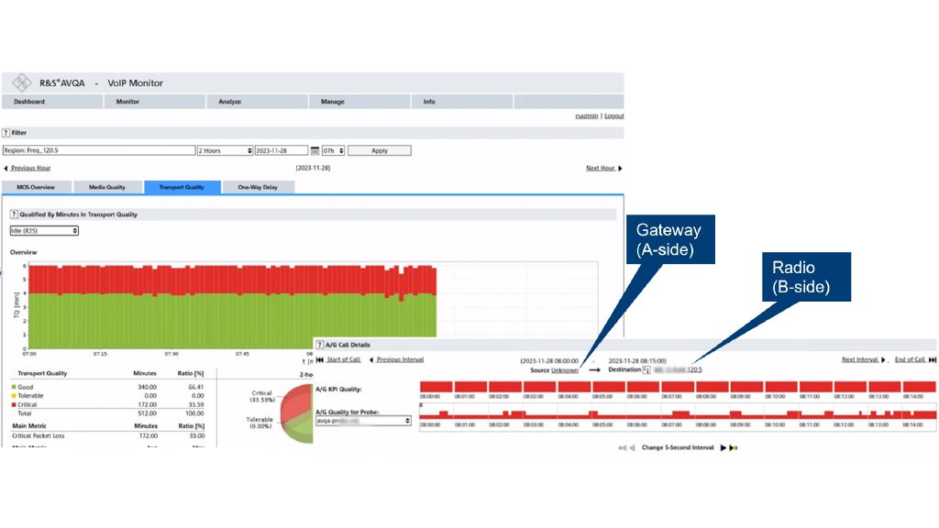Expand the Idle (R2S) dropdown
The height and width of the screenshot is (528, 939).
click(44, 231)
